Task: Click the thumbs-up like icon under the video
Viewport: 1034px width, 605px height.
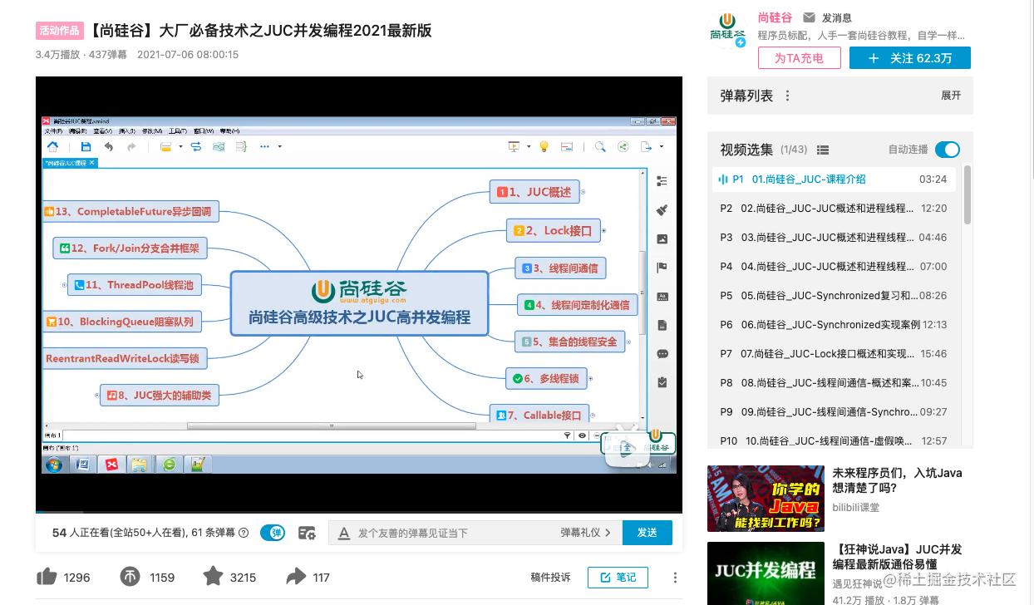Action: click(50, 576)
